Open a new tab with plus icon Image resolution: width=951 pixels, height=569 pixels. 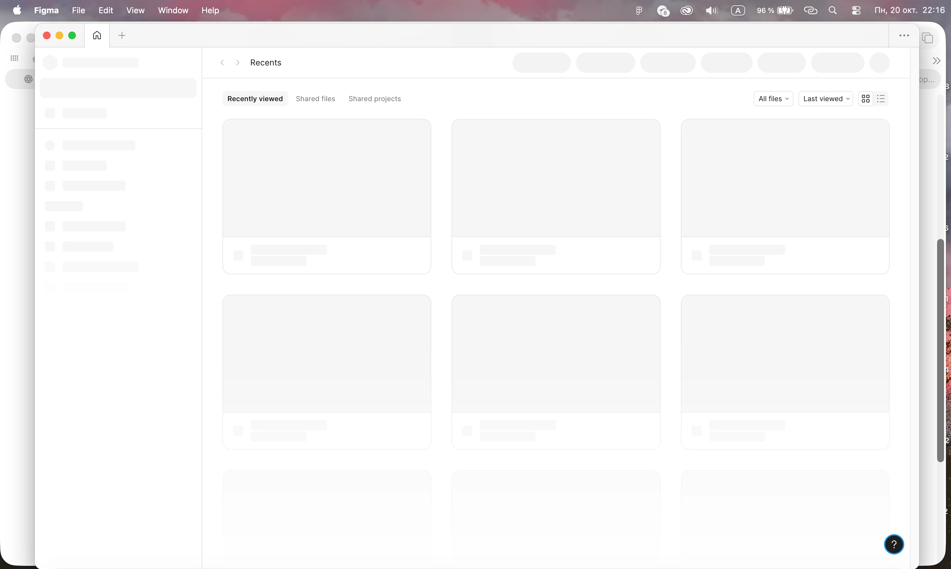tap(122, 35)
